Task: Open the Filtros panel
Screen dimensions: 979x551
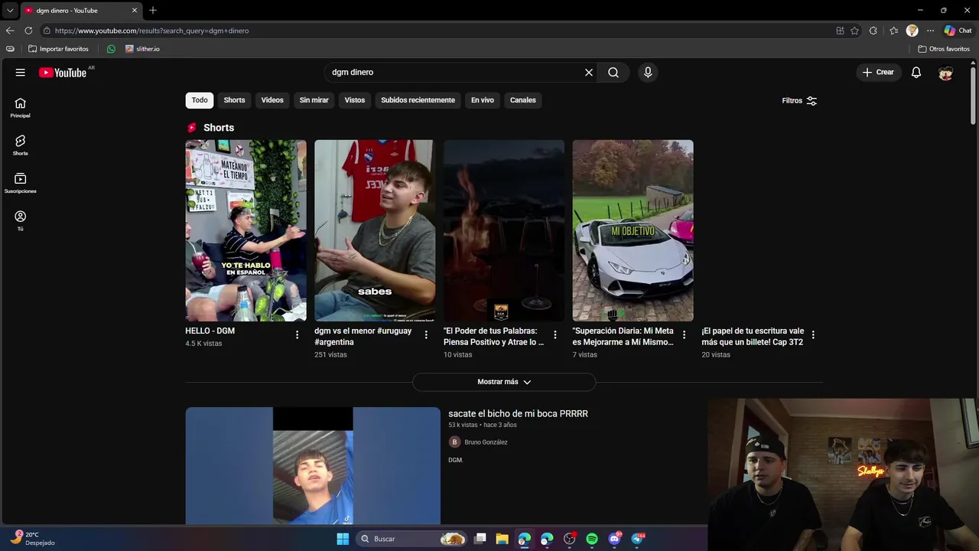Action: point(799,101)
